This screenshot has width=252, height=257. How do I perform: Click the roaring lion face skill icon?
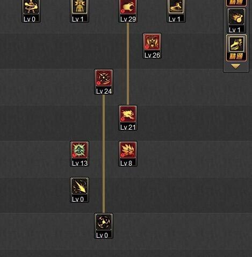click(152, 42)
